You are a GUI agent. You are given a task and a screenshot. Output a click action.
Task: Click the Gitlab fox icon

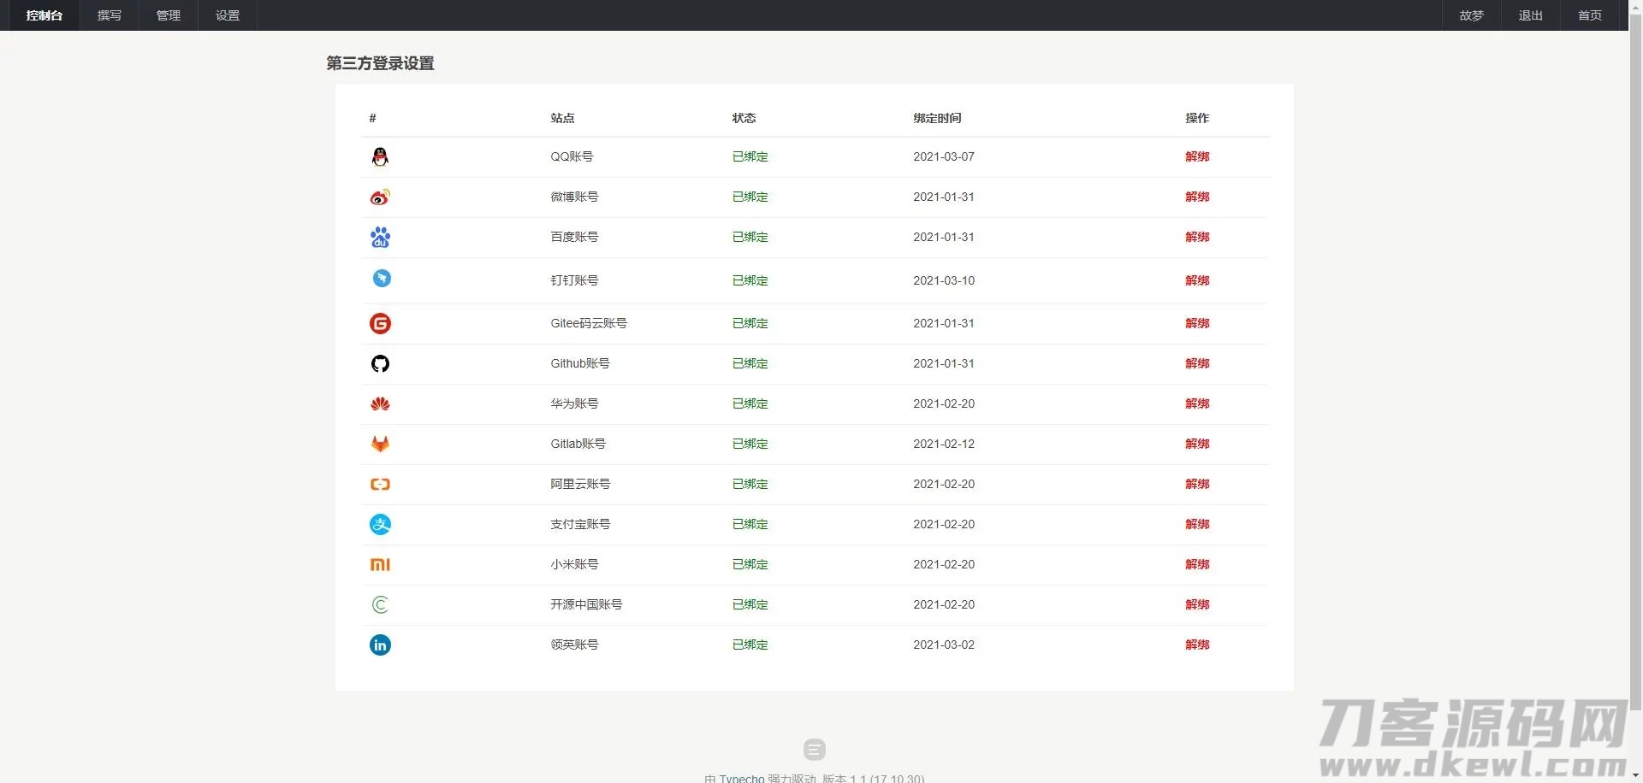(x=380, y=444)
